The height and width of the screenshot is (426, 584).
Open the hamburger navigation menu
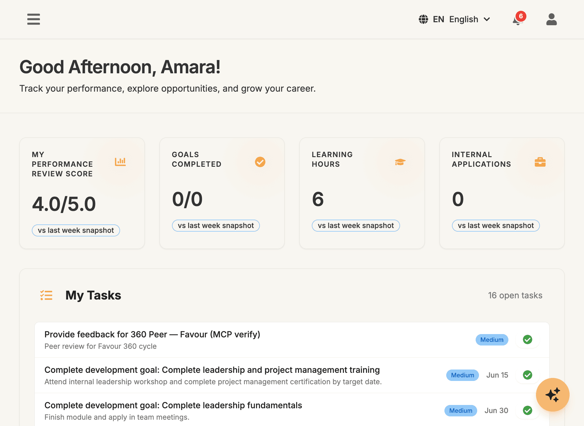(x=33, y=19)
